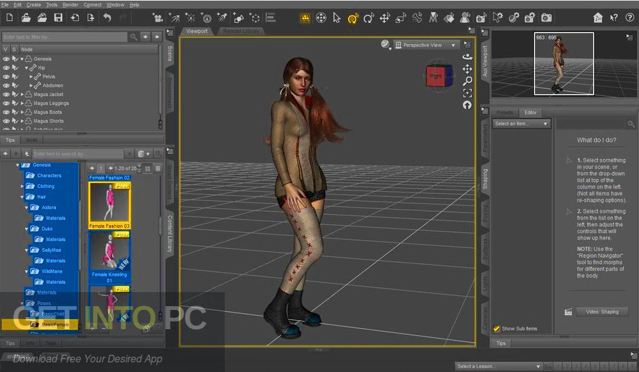Image resolution: width=639 pixels, height=372 pixels.
Task: Open the Characters content folder
Action: [x=49, y=175]
